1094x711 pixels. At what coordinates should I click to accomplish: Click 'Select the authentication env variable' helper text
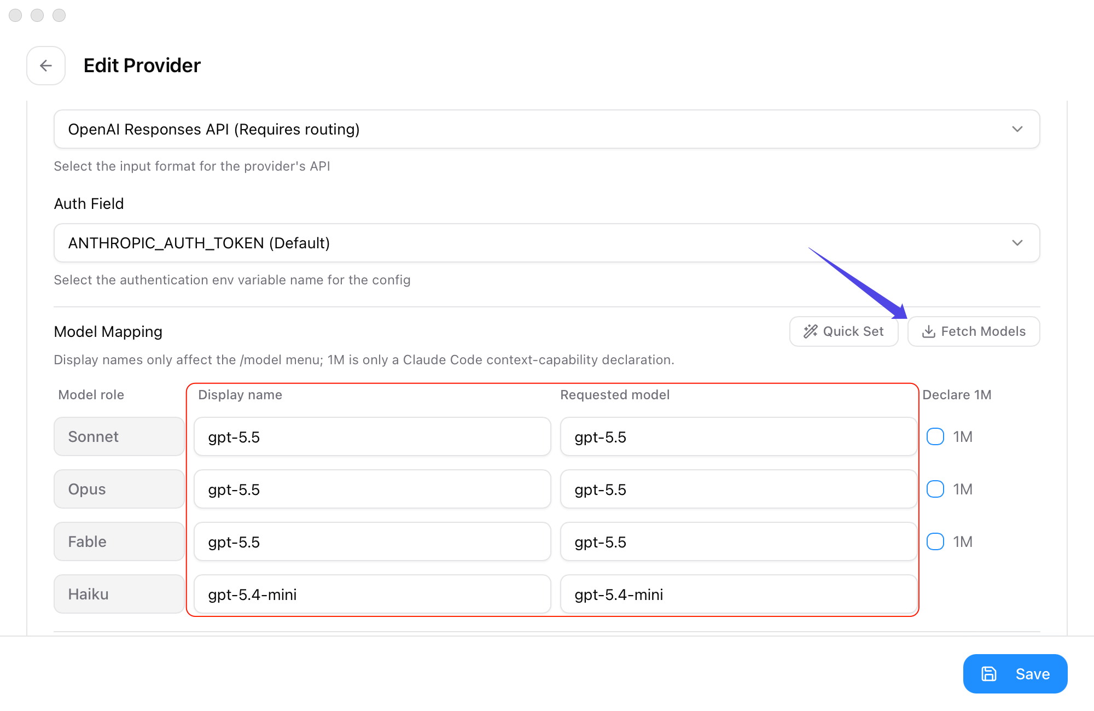(232, 280)
